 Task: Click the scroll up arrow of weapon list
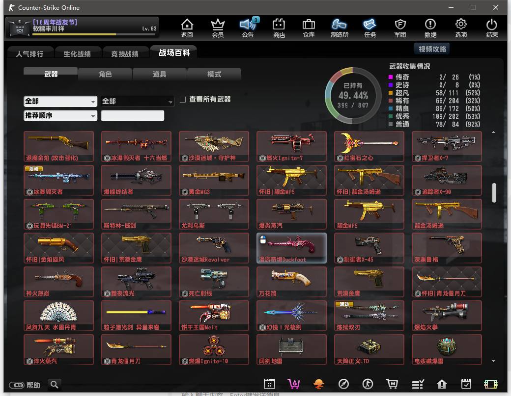(494, 132)
